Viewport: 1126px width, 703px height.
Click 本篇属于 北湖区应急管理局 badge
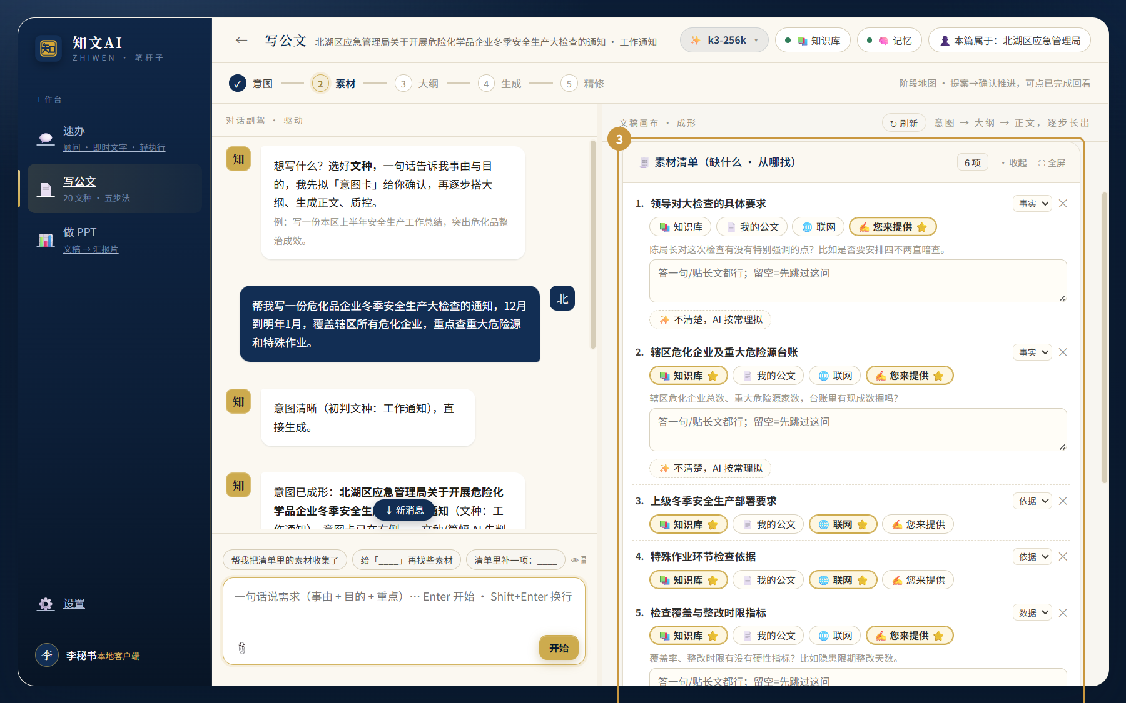pyautogui.click(x=1010, y=41)
